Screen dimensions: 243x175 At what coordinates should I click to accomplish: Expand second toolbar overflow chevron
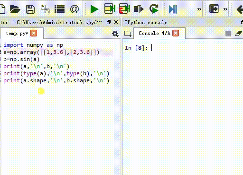[x=225, y=9]
